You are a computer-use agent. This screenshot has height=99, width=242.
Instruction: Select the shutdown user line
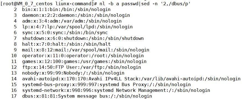(x=83, y=38)
